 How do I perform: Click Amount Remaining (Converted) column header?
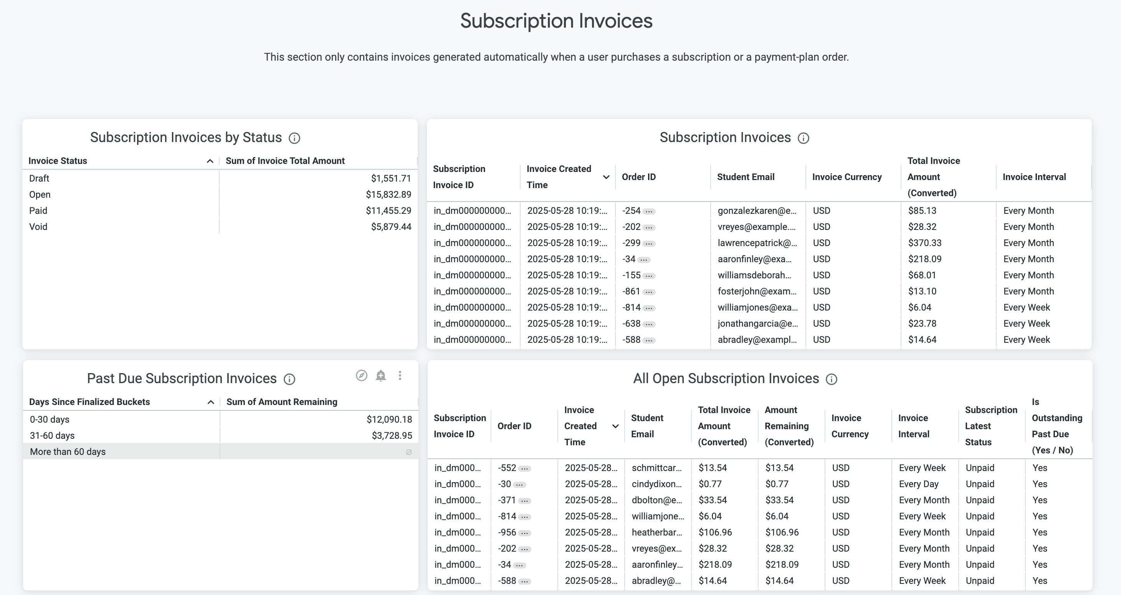[x=789, y=426]
